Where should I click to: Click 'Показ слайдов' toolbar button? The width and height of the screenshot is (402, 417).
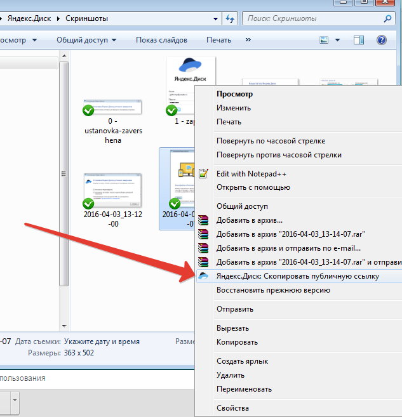(161, 40)
